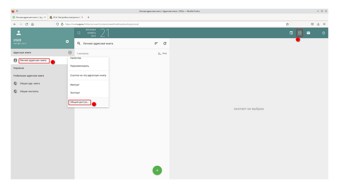Image resolution: width=339 pixels, height=192 pixels.
Task: Select Общая адр. книга in sidebar
Action: [x=33, y=83]
